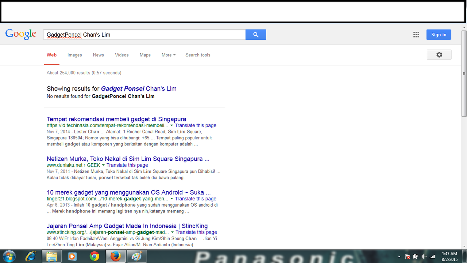Viewport: 467px width, 263px height.
Task: Expand techinasia URL dropdown arrow
Action: pyautogui.click(x=171, y=125)
